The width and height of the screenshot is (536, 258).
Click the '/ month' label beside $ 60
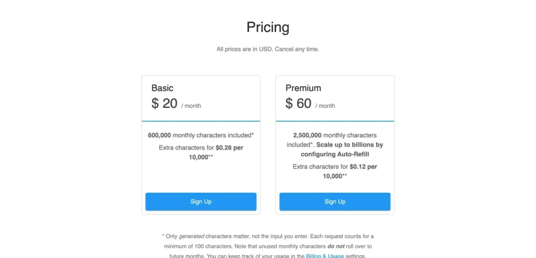[325, 106]
